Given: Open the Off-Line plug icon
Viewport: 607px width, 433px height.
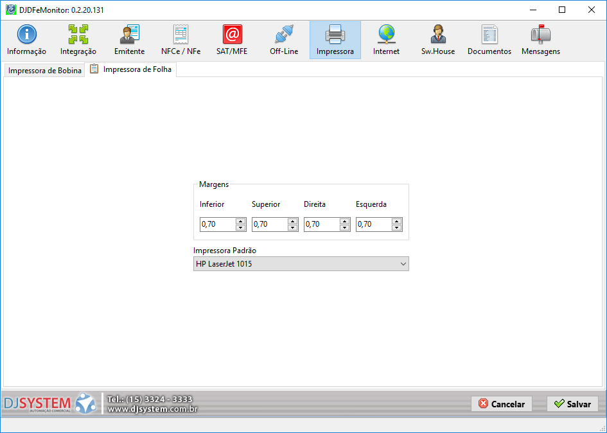Looking at the screenshot, I should [x=284, y=40].
